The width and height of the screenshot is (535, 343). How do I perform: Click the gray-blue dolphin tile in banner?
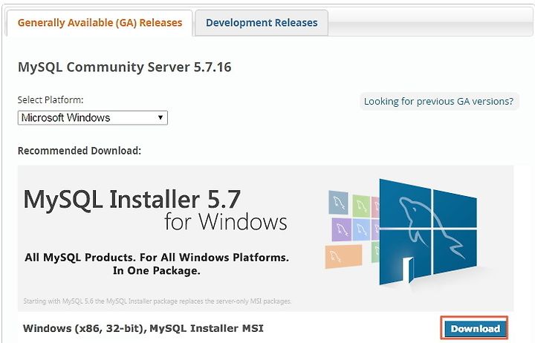339,203
